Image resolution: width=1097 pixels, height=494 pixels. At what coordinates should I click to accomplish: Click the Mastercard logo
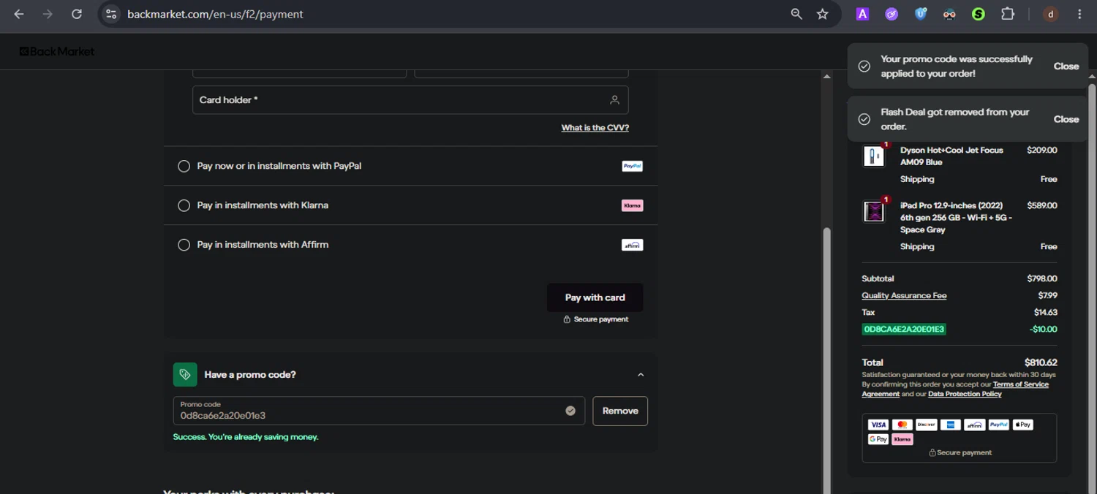click(x=902, y=425)
